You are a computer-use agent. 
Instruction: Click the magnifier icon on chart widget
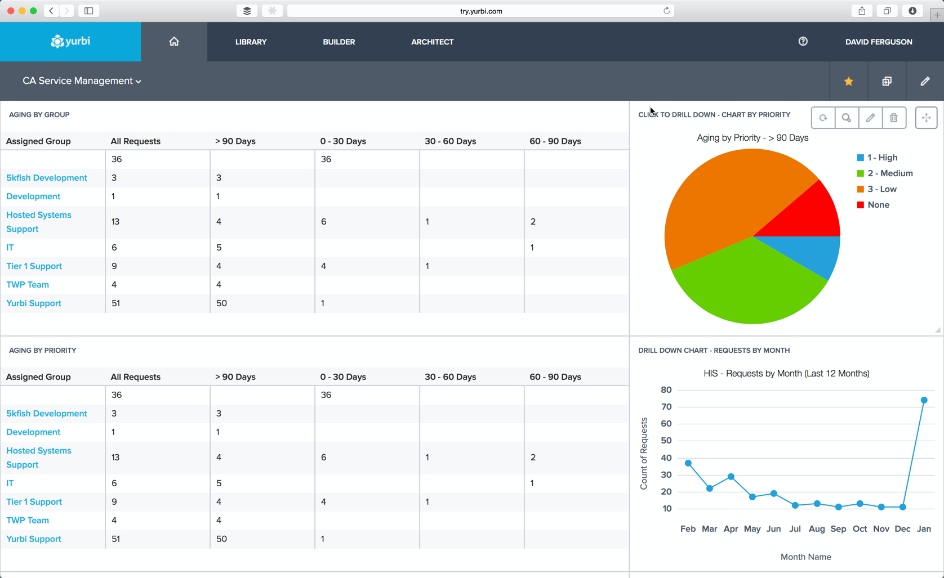(847, 118)
